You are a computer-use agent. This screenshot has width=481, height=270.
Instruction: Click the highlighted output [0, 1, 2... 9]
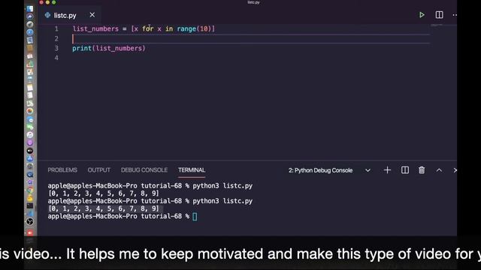tap(104, 208)
